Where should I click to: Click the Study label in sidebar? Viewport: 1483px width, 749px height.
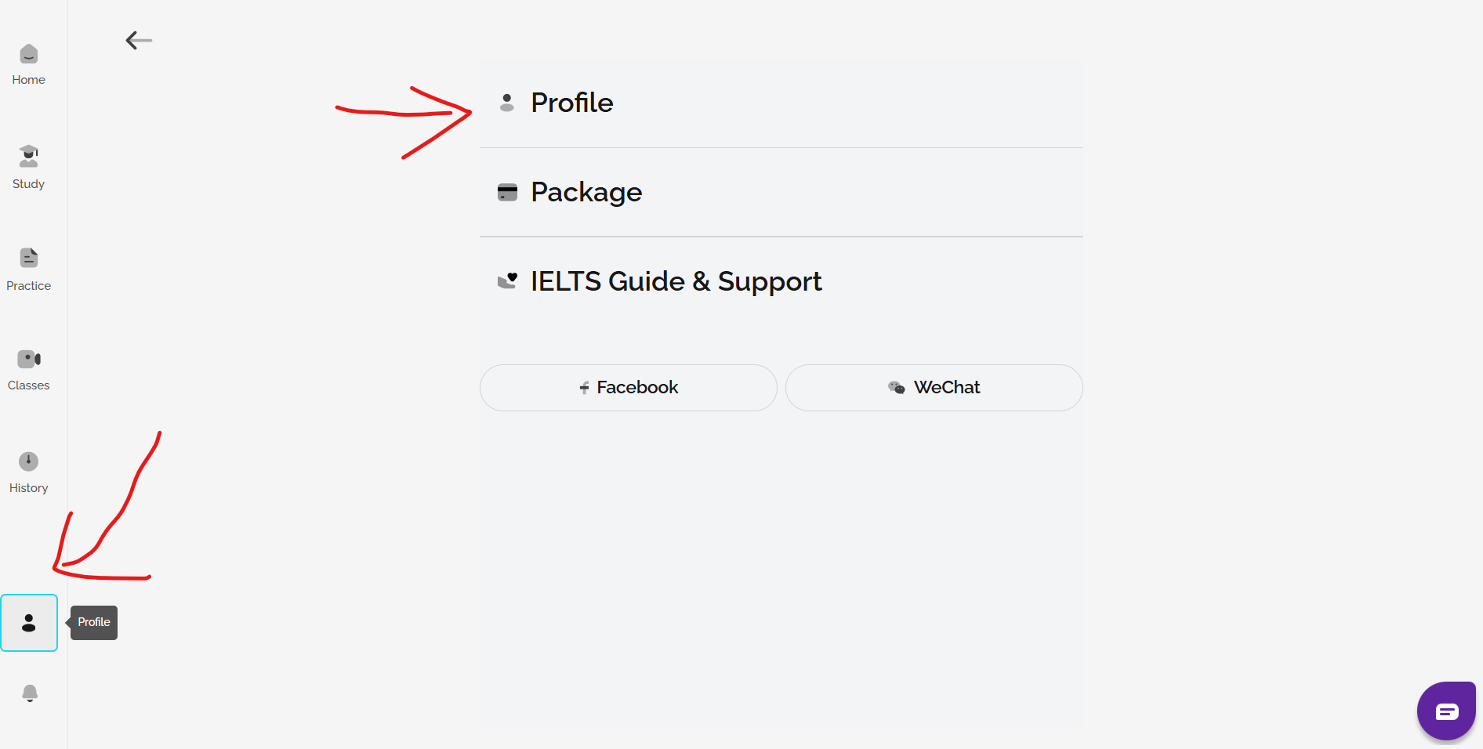[x=29, y=184]
